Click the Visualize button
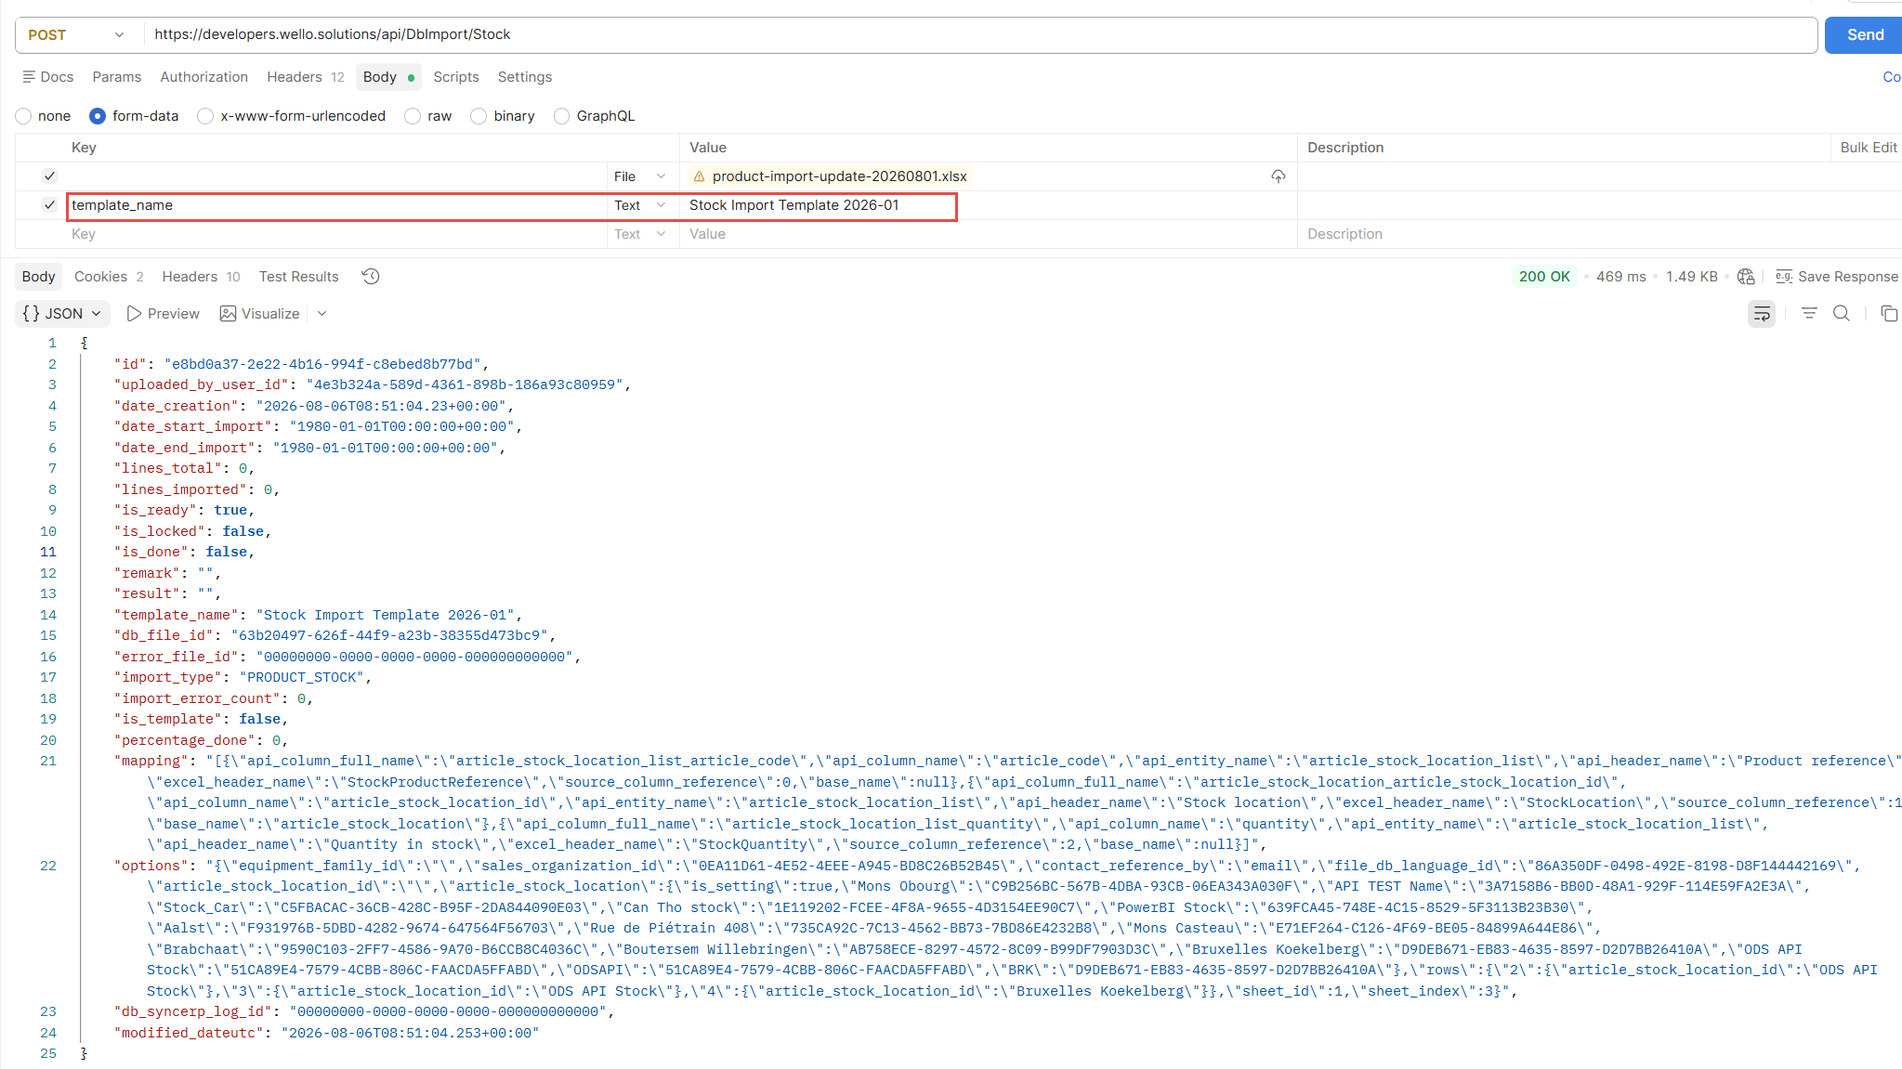The width and height of the screenshot is (1902, 1069). coord(260,314)
